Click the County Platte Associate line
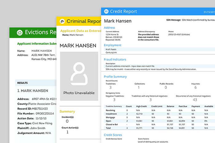 tap(37, 104)
